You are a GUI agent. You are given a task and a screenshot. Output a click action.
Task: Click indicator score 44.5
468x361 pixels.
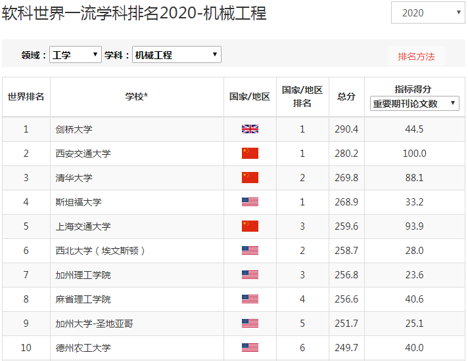[415, 129]
